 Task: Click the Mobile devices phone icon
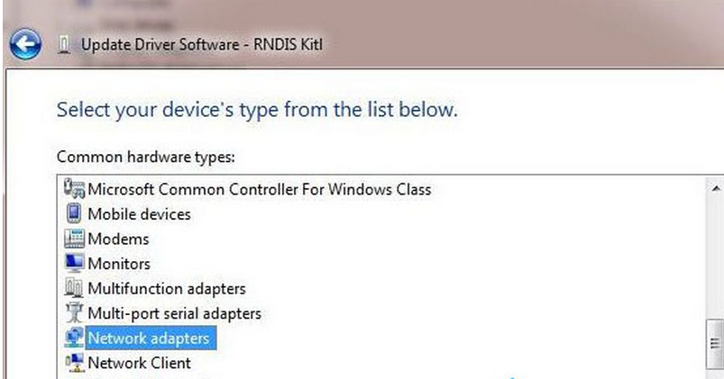(x=74, y=214)
